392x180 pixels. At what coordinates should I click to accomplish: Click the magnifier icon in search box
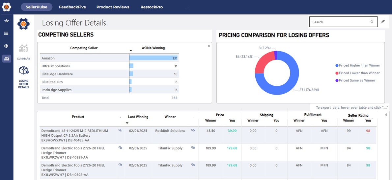point(372,22)
